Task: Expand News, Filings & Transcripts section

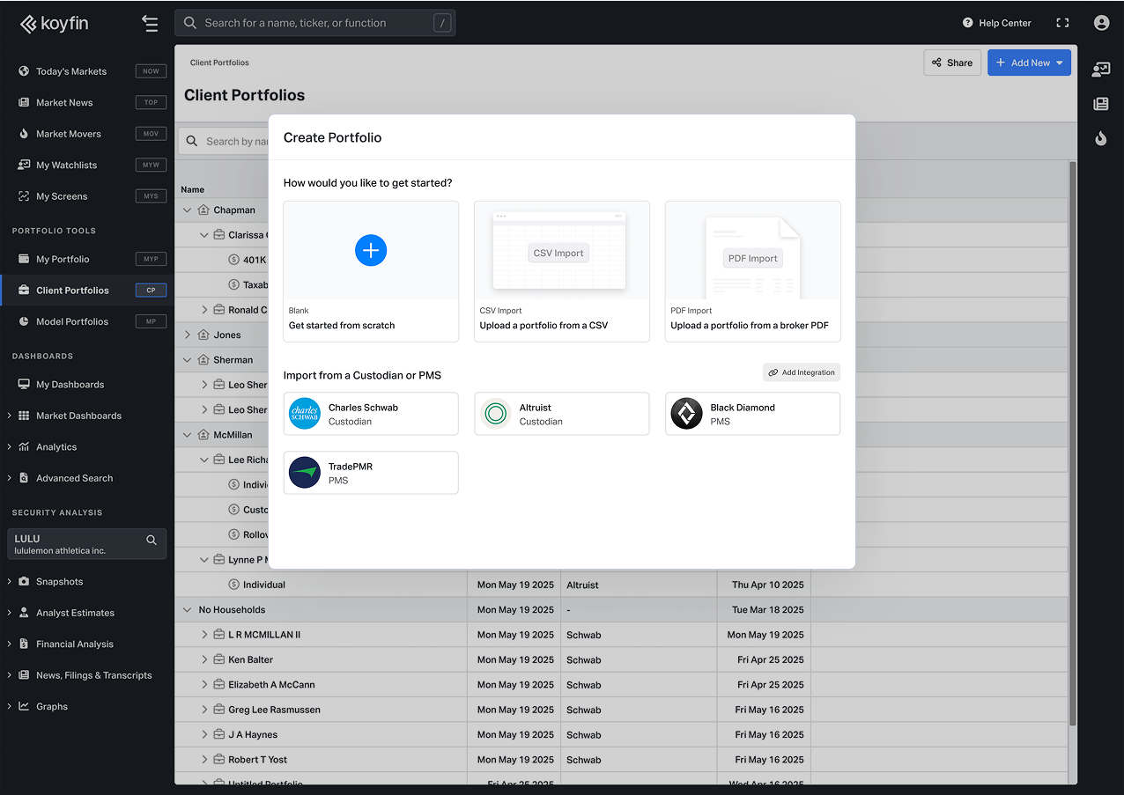Action: coord(10,675)
